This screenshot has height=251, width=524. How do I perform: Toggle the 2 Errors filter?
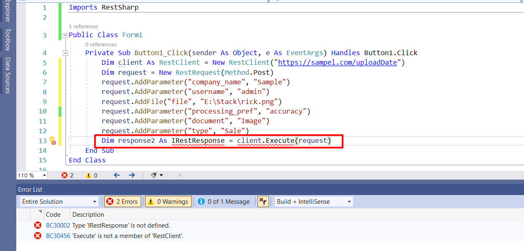(x=123, y=202)
